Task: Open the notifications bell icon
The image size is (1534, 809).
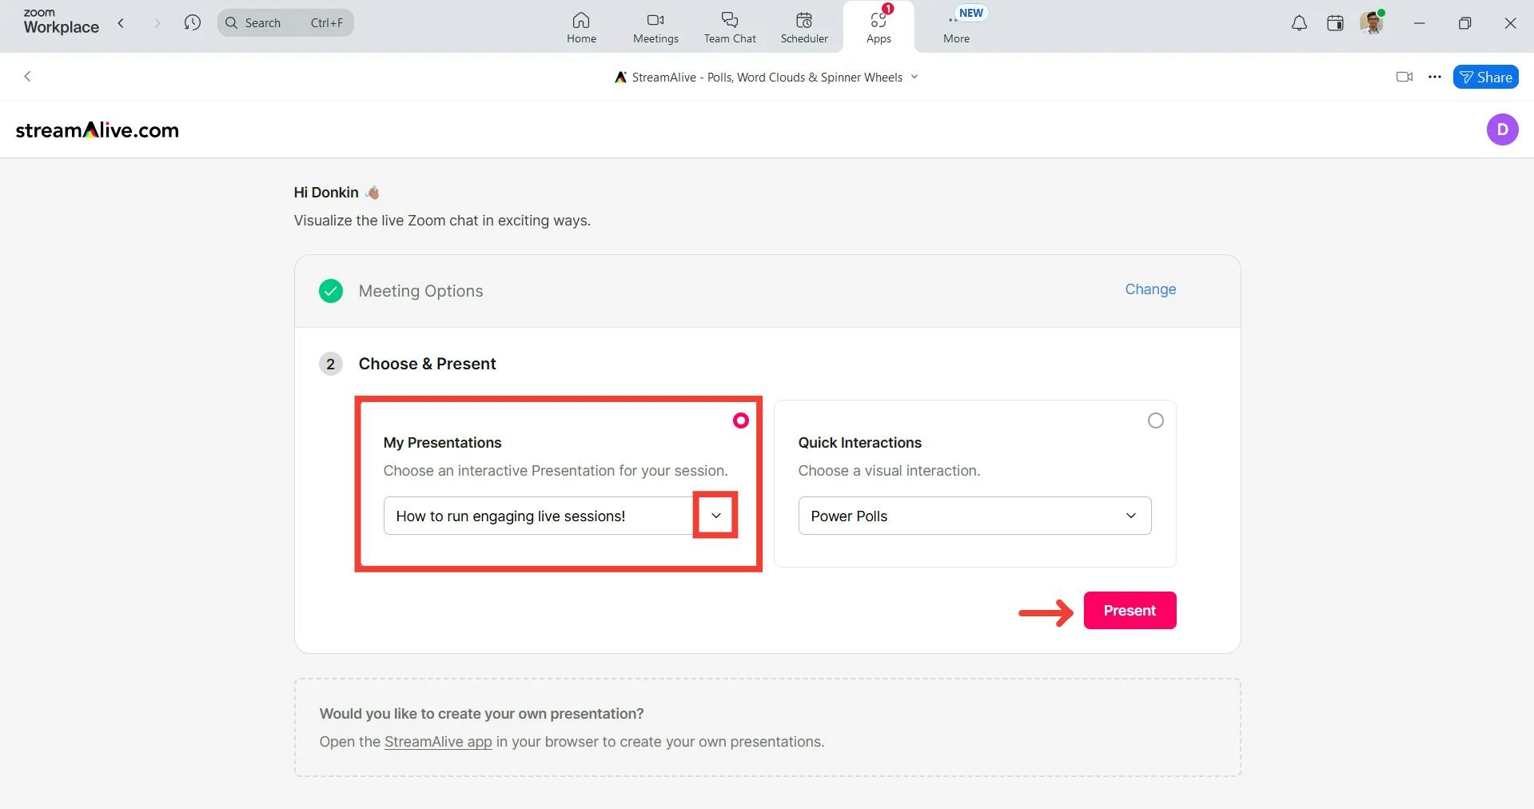Action: tap(1299, 23)
